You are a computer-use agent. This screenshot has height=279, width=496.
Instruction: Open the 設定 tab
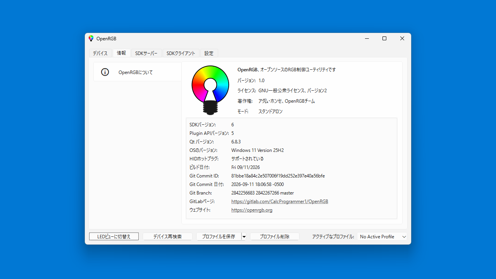click(x=209, y=53)
